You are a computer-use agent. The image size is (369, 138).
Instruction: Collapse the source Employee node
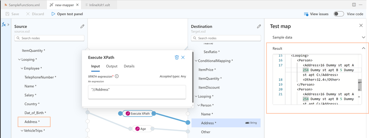point(22,68)
